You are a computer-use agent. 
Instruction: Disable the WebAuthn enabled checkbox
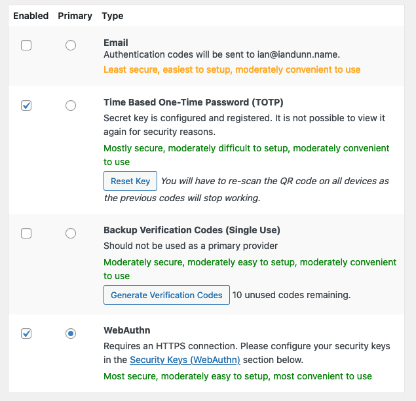[26, 334]
